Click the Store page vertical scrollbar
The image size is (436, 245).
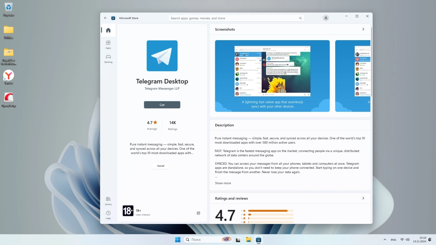coord(371,61)
